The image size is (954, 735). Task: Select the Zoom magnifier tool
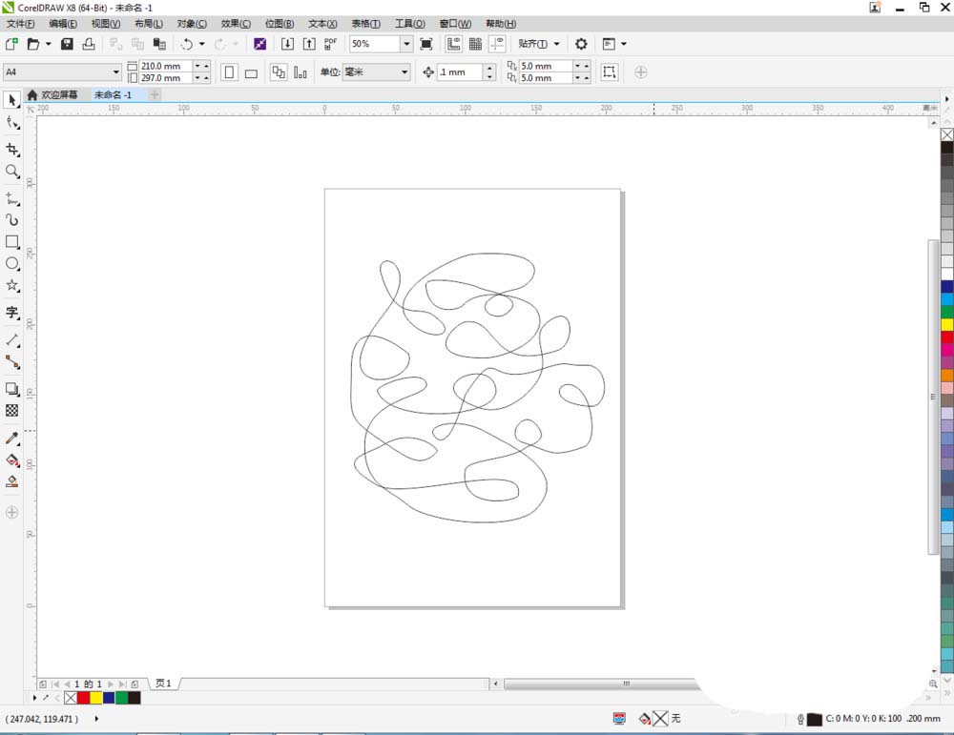[x=11, y=172]
